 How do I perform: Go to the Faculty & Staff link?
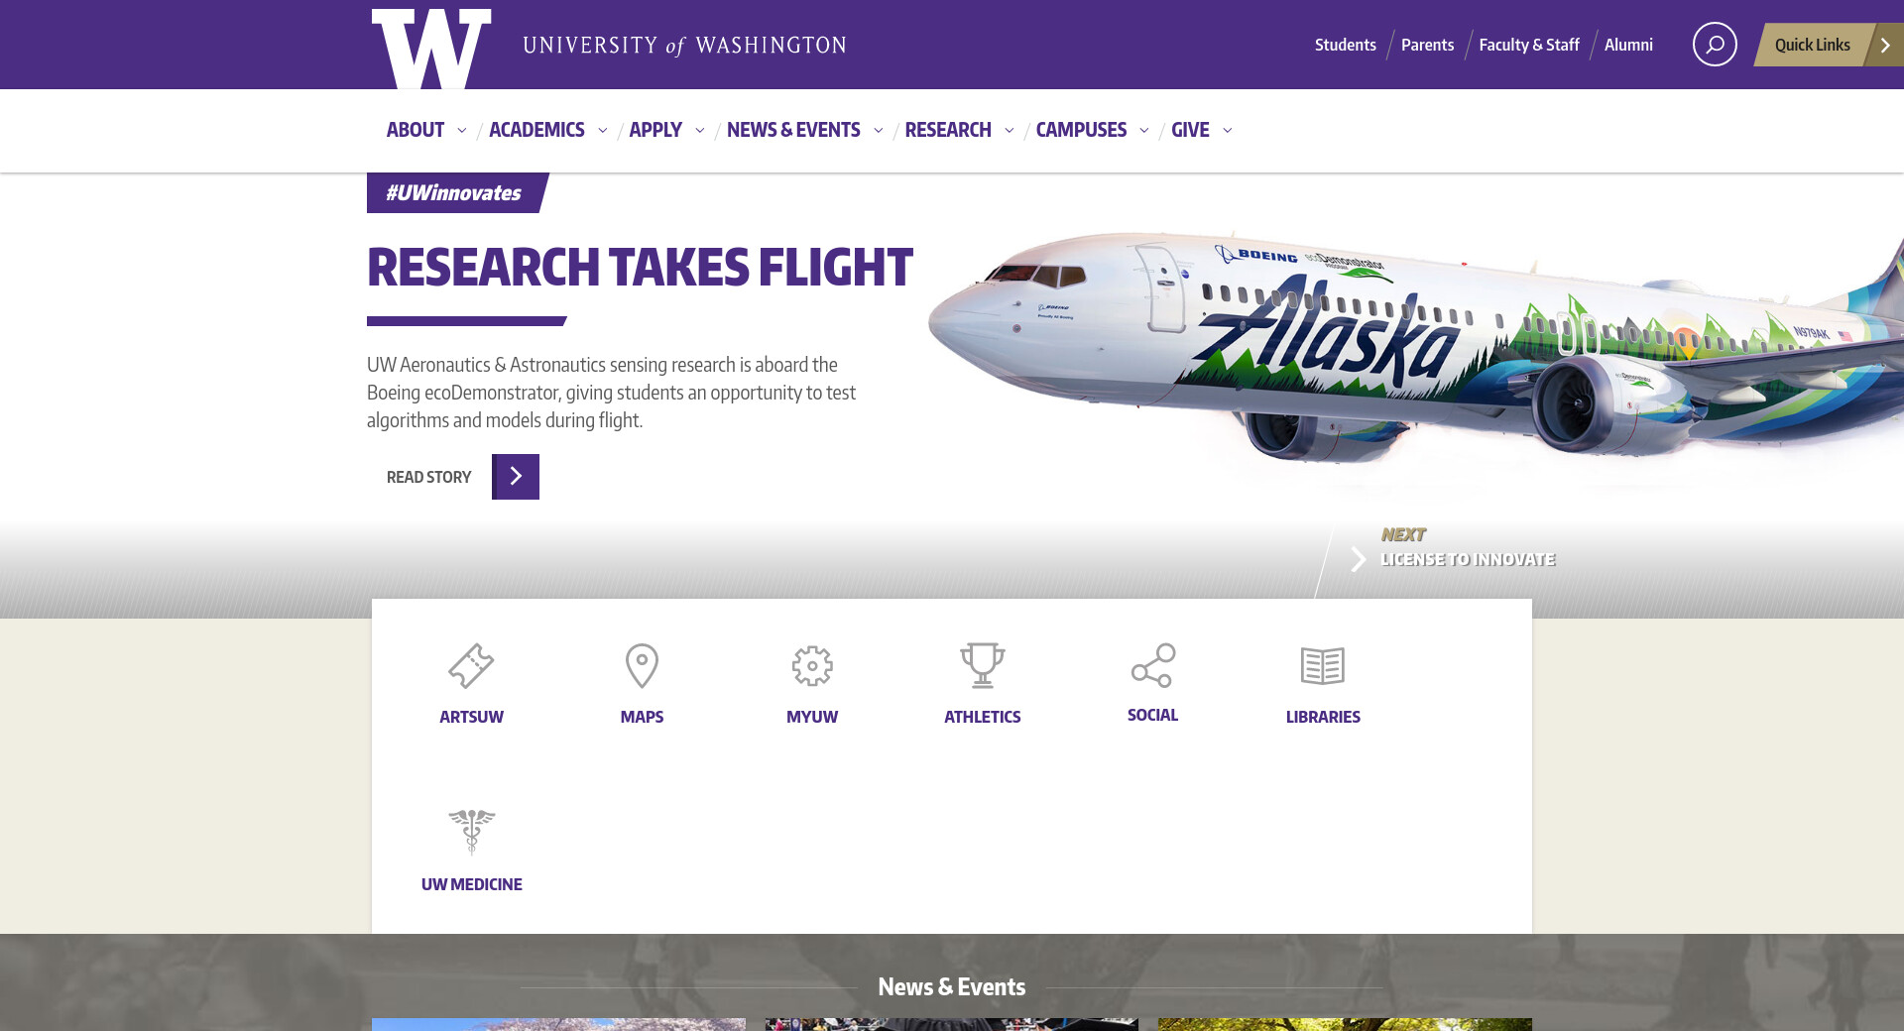coord(1529,45)
